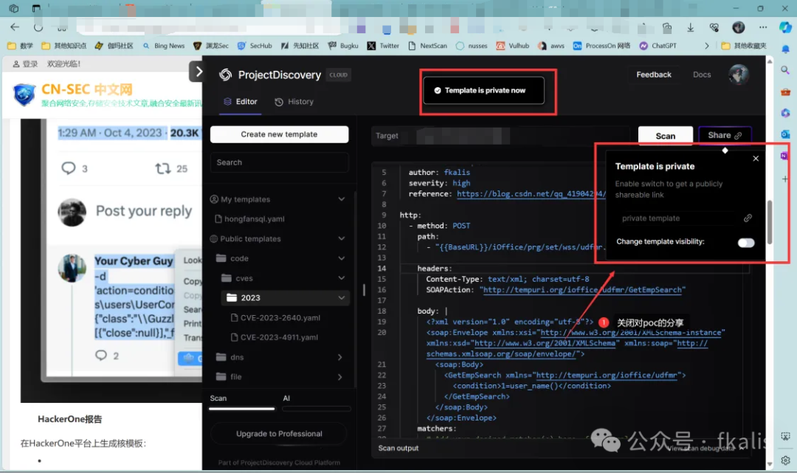The width and height of the screenshot is (797, 473).
Task: Open the Bing News bookmark
Action: [x=163, y=46]
